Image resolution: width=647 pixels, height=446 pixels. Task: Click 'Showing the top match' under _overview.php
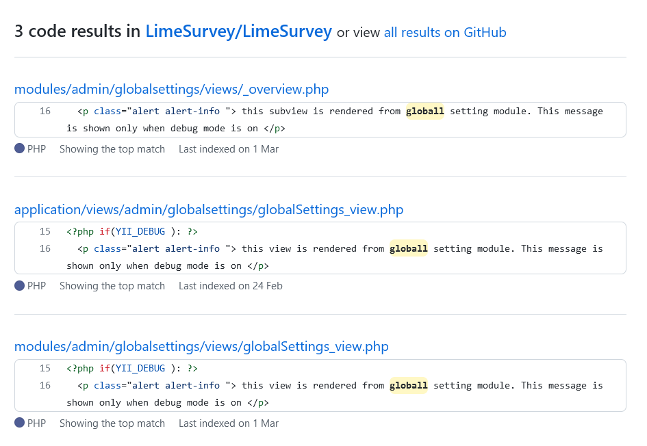coord(112,148)
